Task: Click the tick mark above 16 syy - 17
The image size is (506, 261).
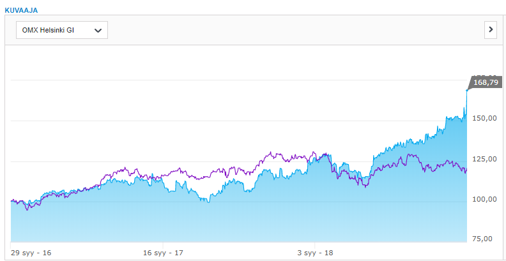Action: tap(164, 244)
